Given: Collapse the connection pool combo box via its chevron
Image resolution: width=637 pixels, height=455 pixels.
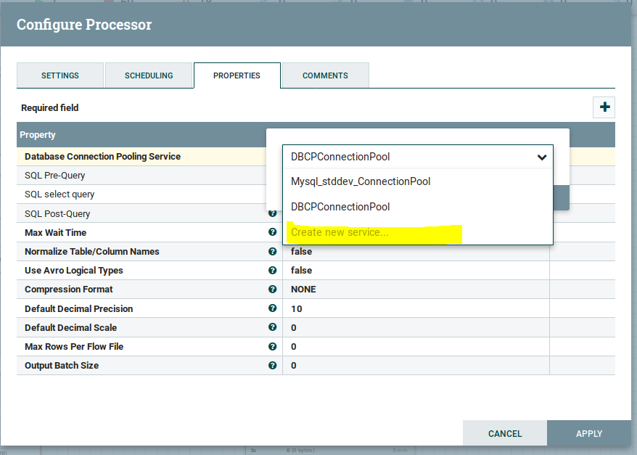Looking at the screenshot, I should [541, 157].
